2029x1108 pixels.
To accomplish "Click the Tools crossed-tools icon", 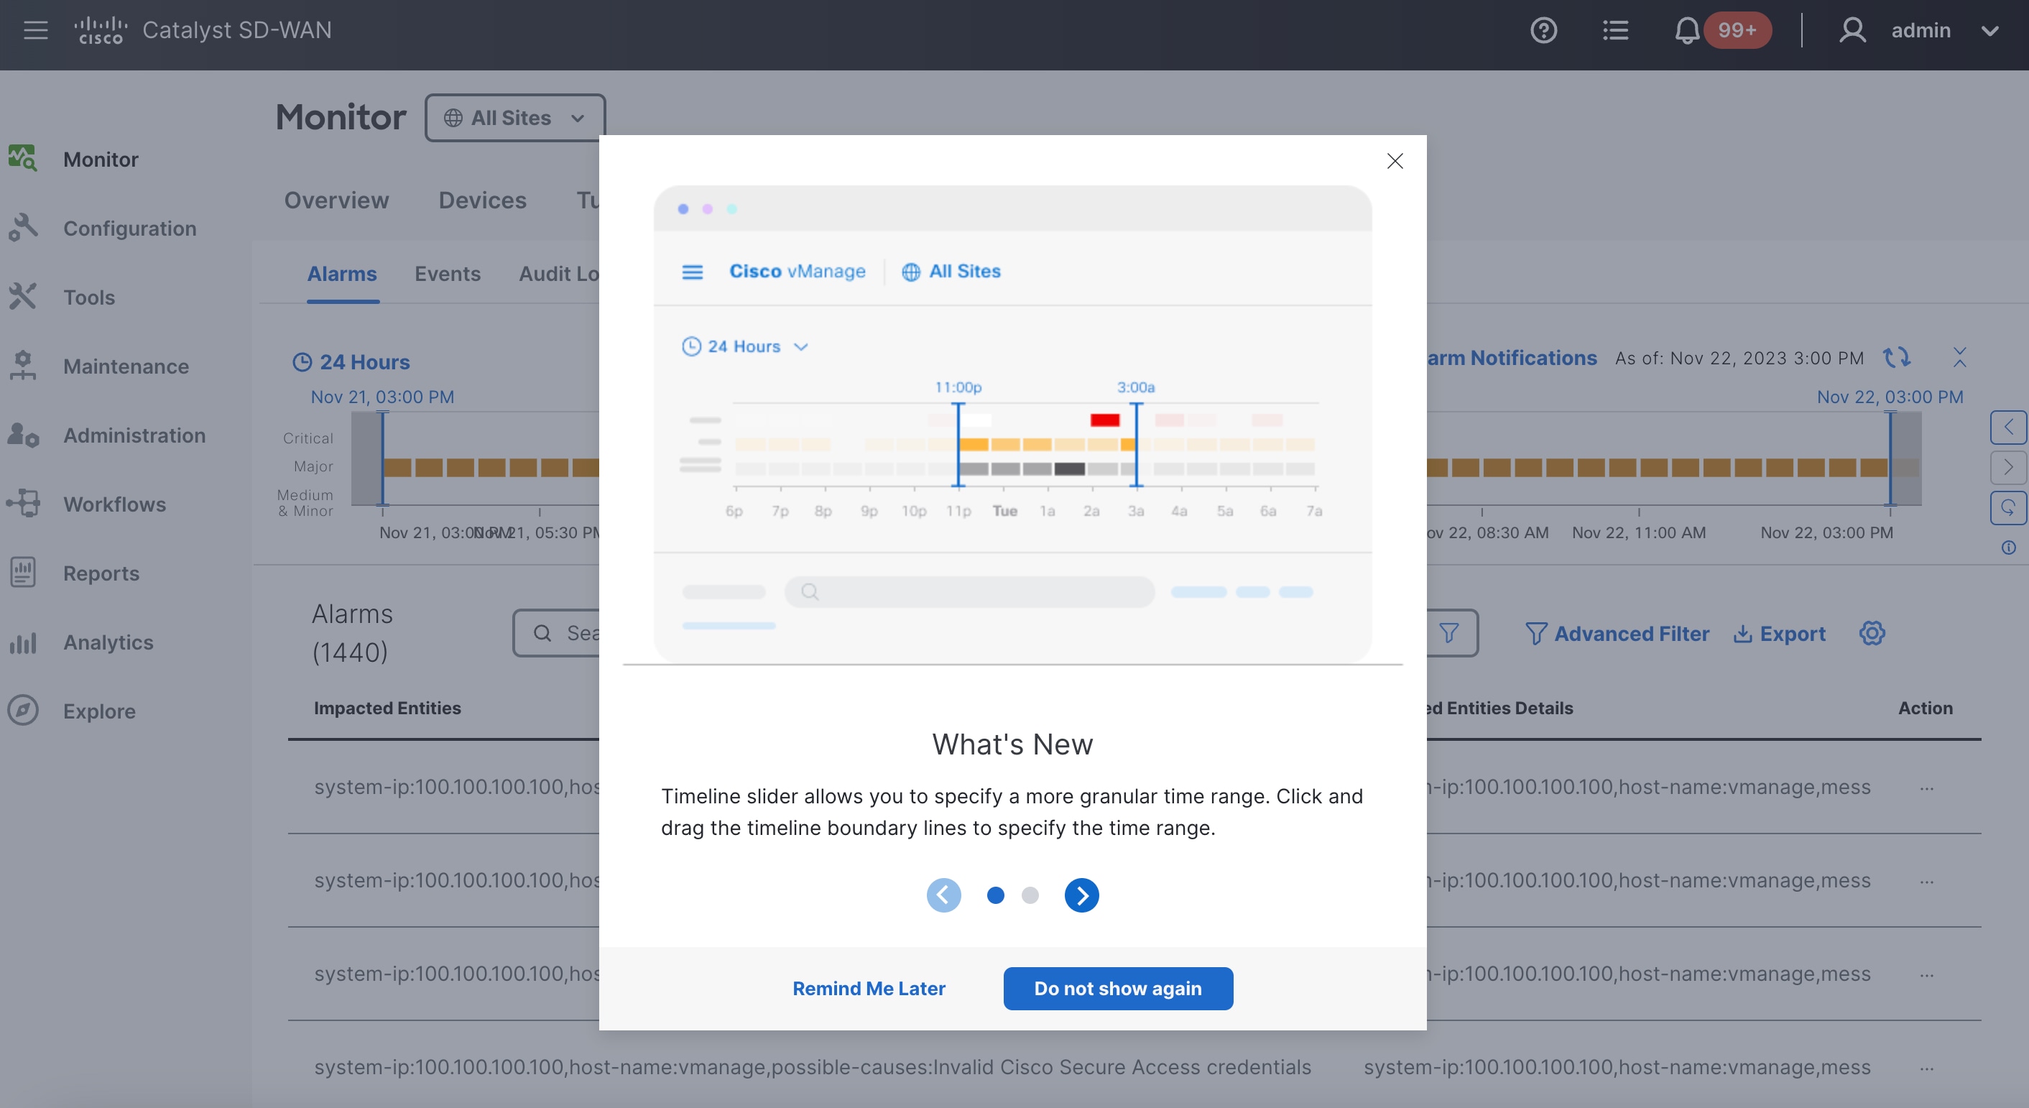I will (23, 296).
